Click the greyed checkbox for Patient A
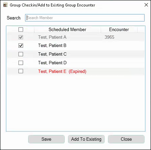 click(x=21, y=37)
